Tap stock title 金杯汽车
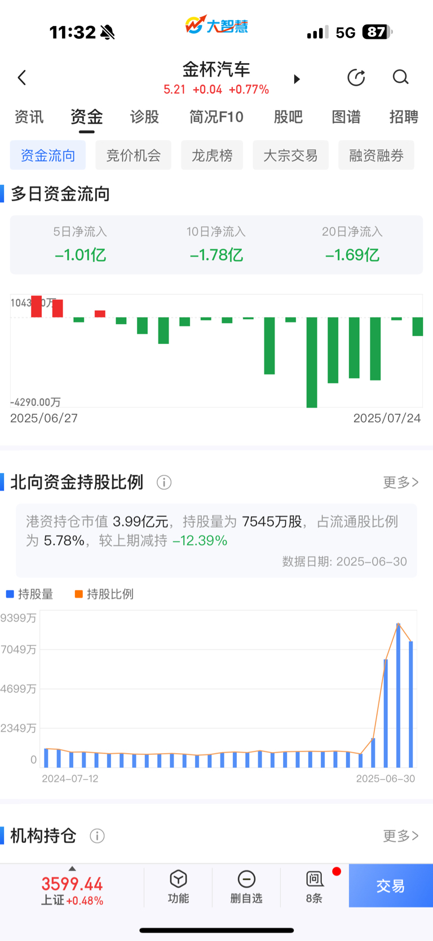Screen dimensions: 433x941 [216, 69]
